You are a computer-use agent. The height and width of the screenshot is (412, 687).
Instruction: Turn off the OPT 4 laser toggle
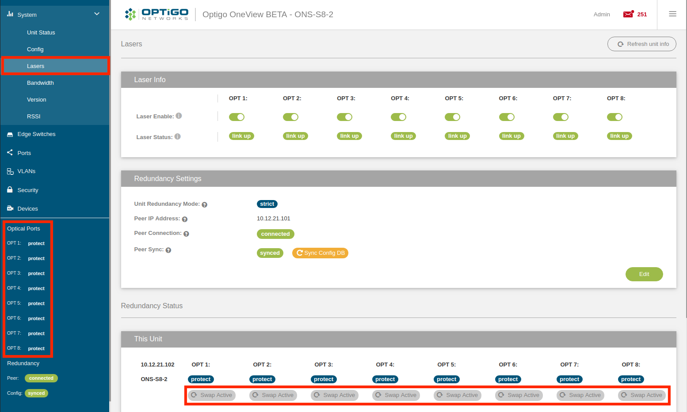(398, 117)
